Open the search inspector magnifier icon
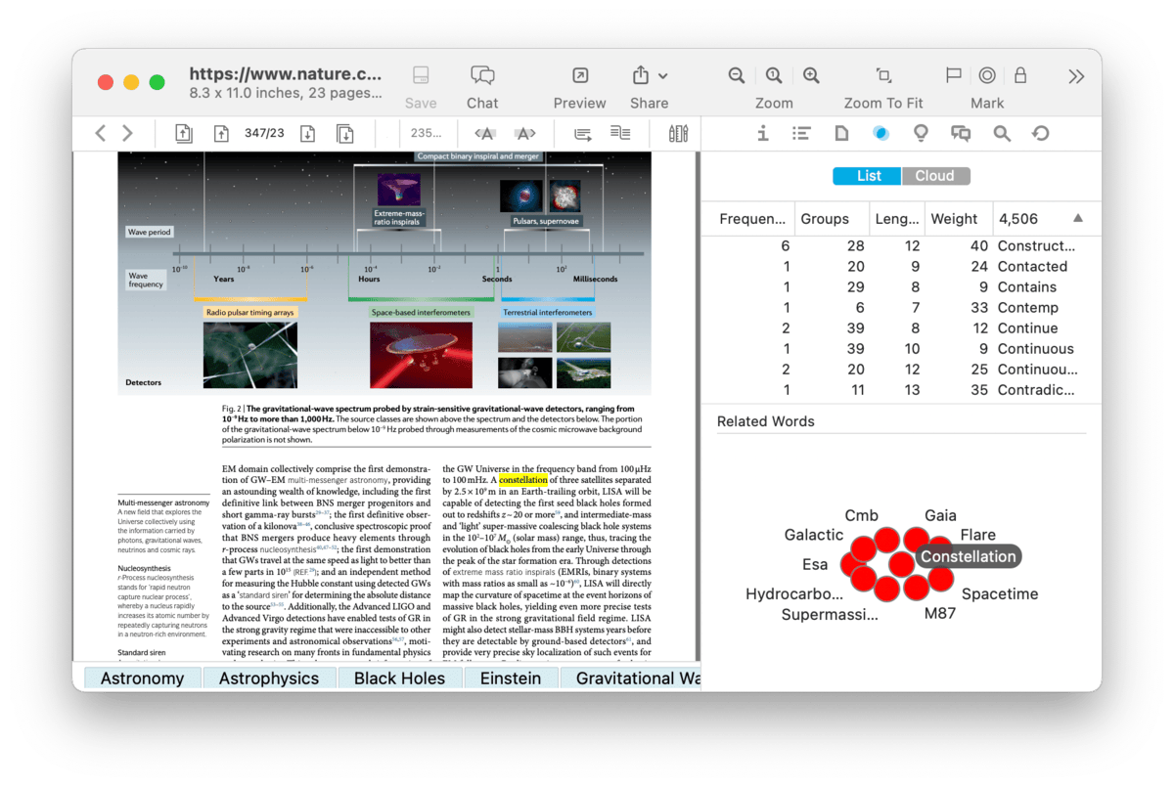This screenshot has width=1174, height=787. 1001,134
